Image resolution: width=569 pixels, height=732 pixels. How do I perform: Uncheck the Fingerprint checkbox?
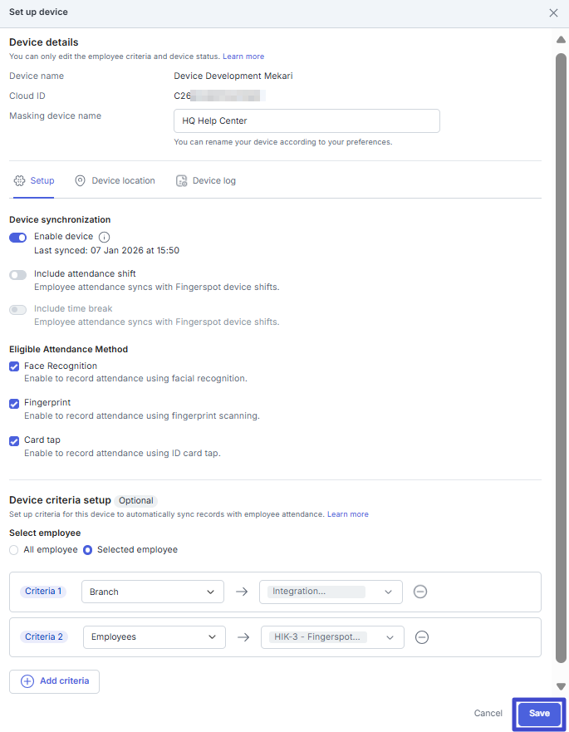[14, 403]
